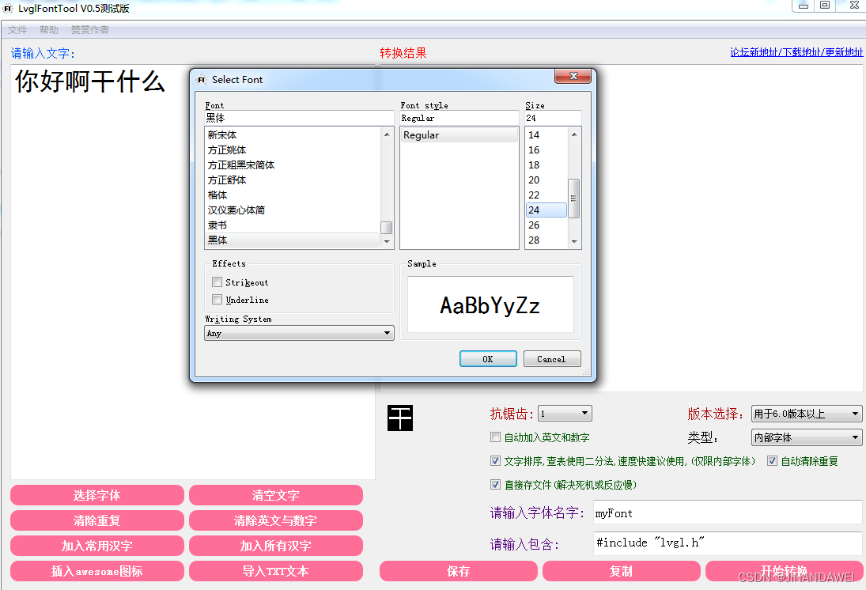Click the font list scroll-down arrow

pos(387,241)
